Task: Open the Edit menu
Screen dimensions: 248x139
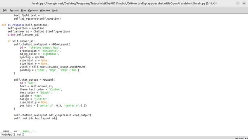Action: [x=5, y=10]
